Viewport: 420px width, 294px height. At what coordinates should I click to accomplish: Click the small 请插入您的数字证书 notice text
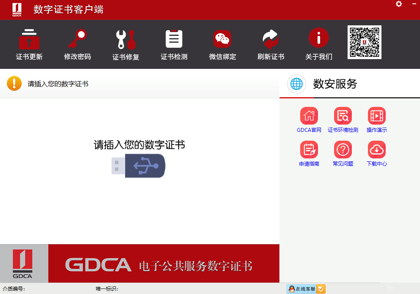pos(58,84)
